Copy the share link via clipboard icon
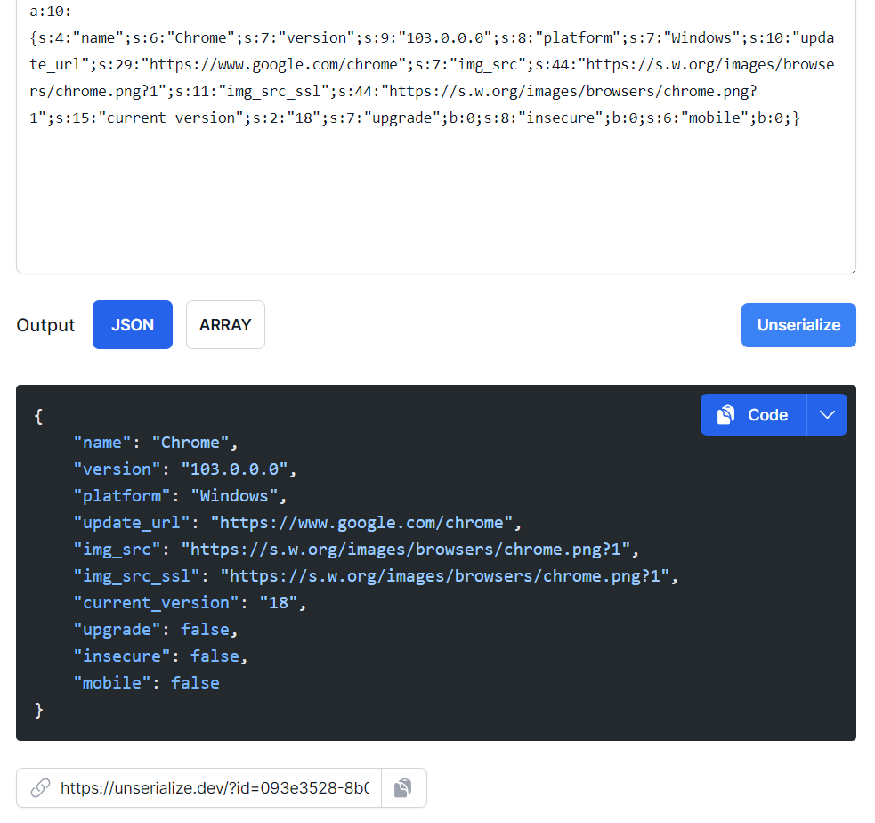The image size is (875, 823). 403,787
